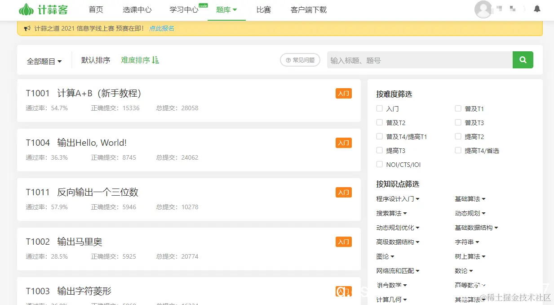Open the user avatar icon

483,9
